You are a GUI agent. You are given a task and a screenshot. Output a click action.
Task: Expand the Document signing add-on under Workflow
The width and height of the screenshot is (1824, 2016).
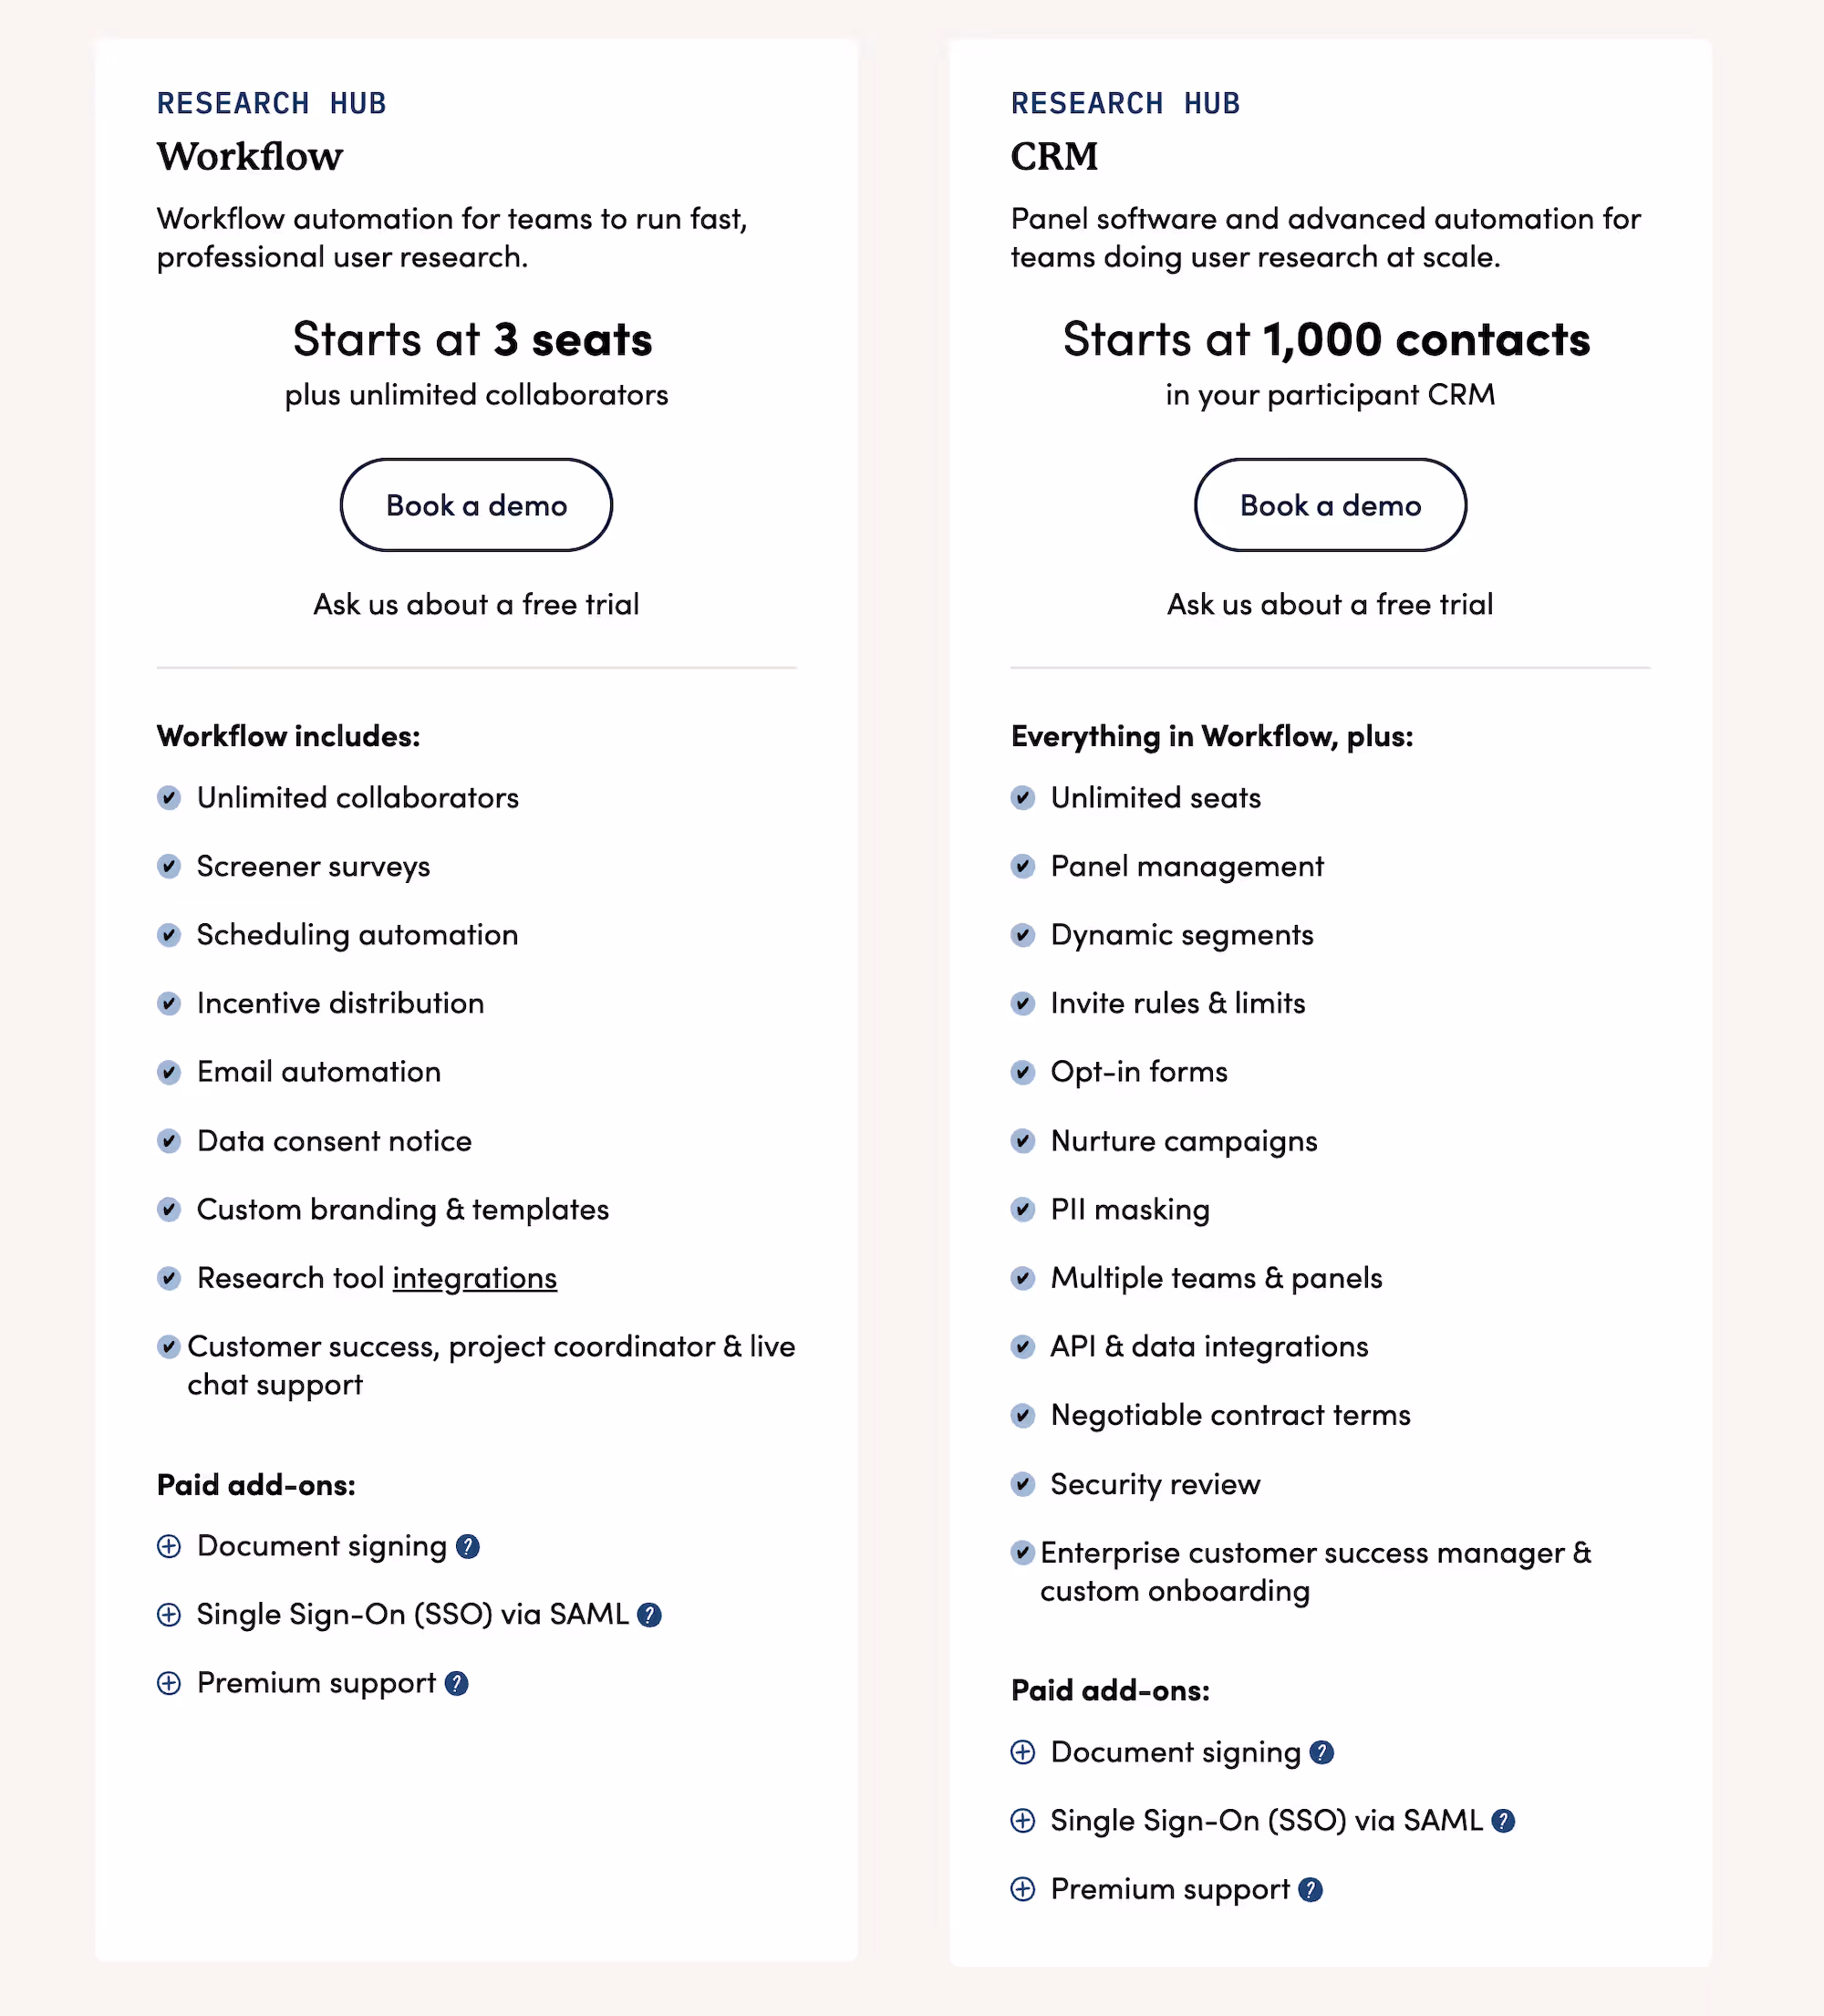[169, 1546]
